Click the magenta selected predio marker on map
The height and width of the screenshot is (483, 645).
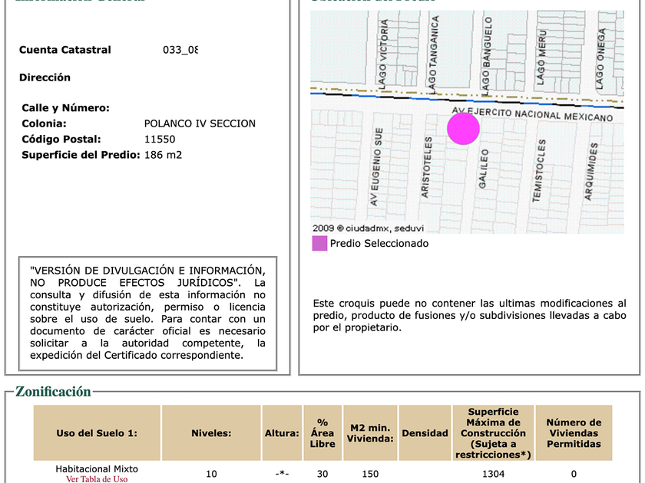tap(463, 129)
